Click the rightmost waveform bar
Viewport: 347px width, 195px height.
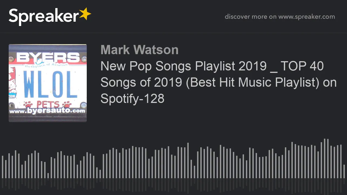(344, 171)
